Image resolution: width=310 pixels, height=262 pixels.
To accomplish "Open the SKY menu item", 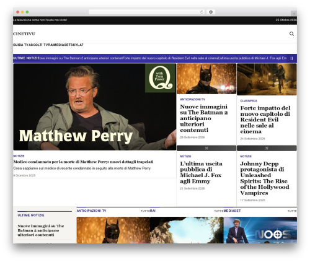I will [73, 45].
